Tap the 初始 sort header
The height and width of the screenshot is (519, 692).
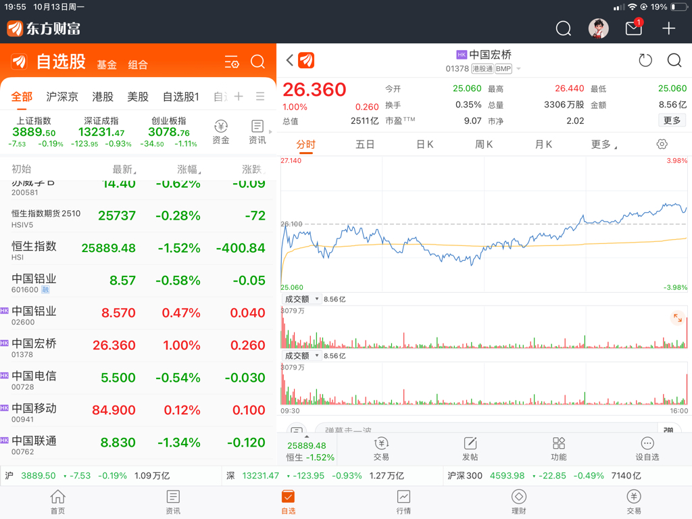[x=21, y=169]
